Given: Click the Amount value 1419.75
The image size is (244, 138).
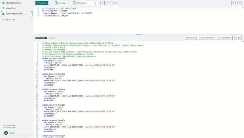Looking at the screenshot, I should (58, 94).
